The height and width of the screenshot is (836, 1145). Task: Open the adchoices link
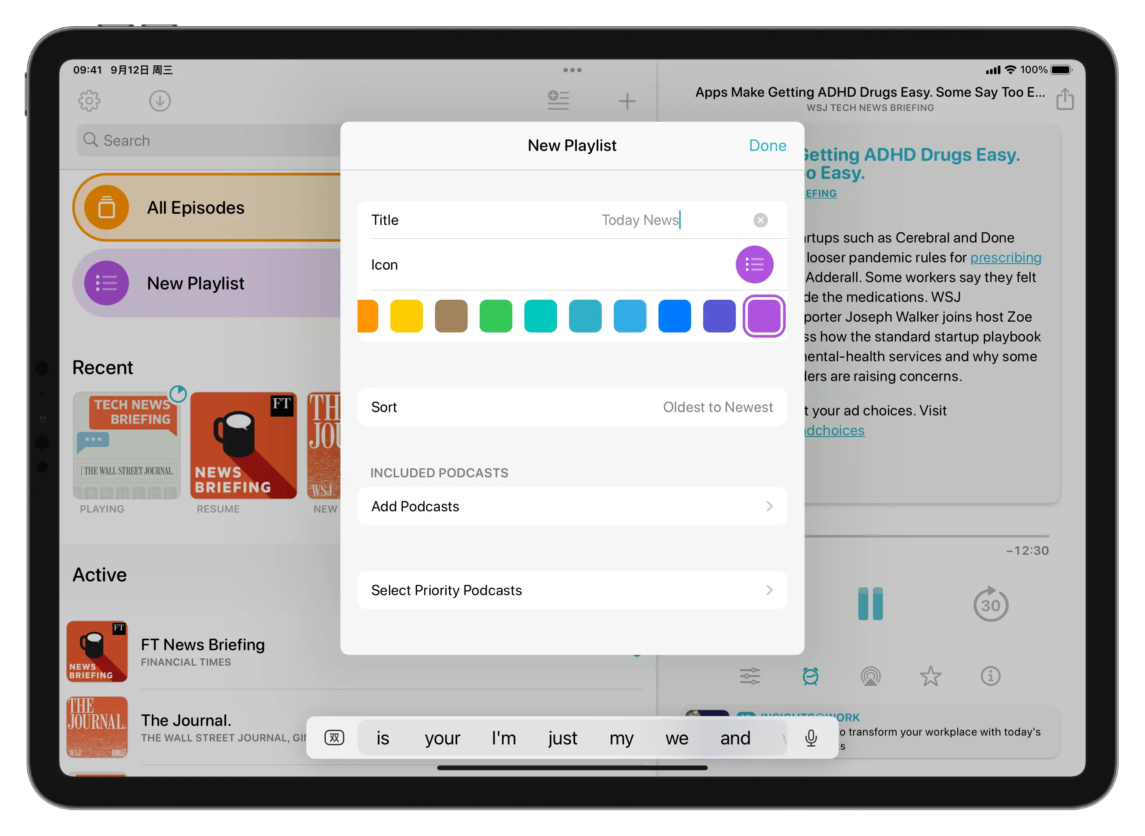835,430
